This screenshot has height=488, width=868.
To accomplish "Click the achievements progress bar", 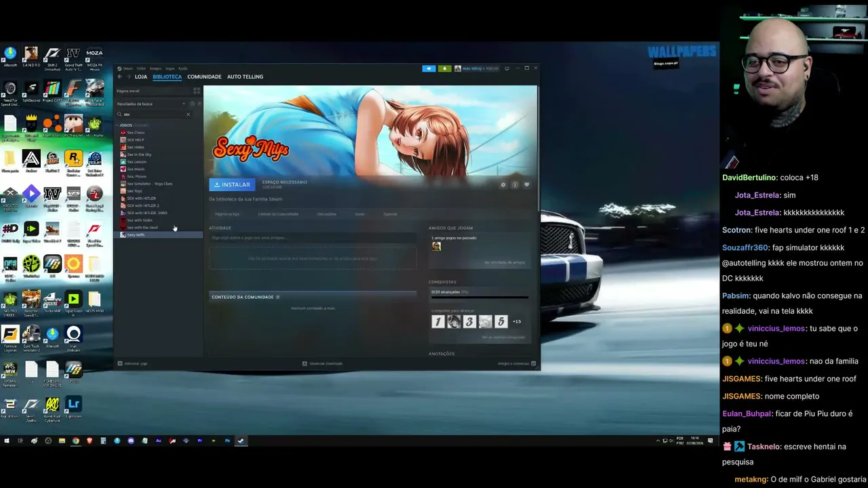I will coord(479,298).
